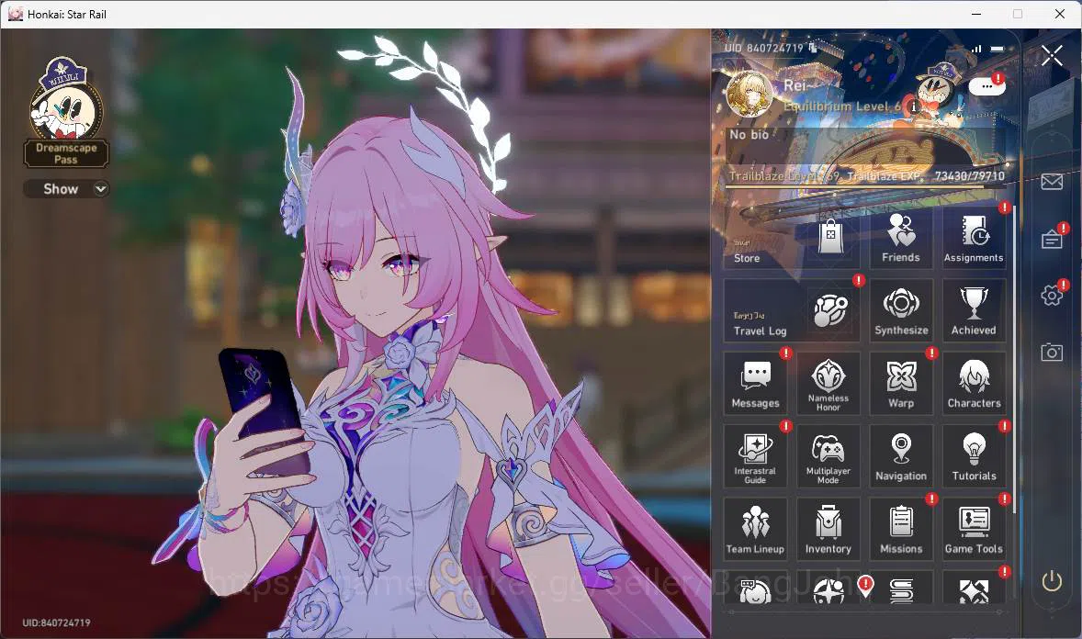Close the phone menu with X
The image size is (1082, 639).
1053,55
